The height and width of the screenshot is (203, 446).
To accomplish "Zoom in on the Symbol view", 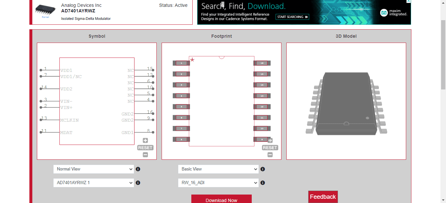I will pyautogui.click(x=145, y=141).
